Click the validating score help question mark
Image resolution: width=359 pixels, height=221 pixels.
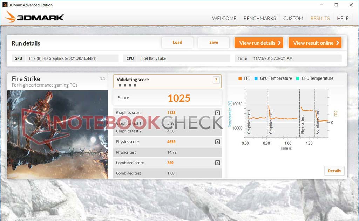tap(217, 80)
